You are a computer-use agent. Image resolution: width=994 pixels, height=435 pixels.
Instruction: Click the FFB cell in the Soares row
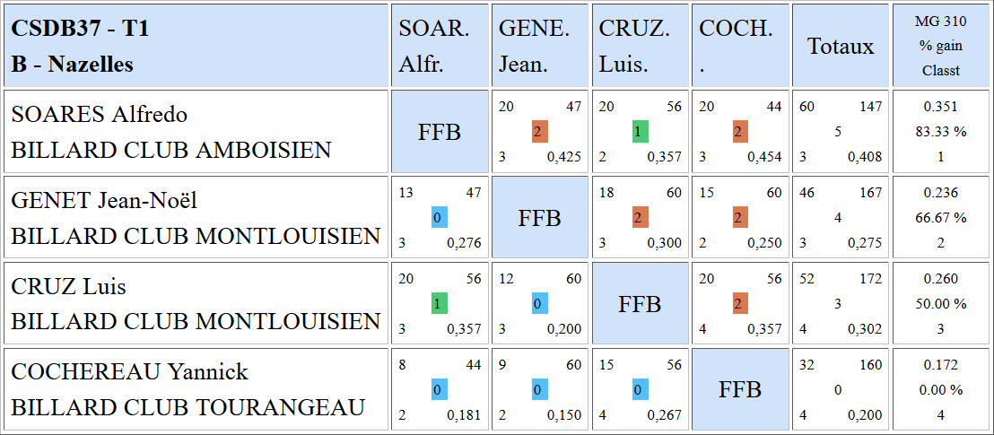click(x=440, y=132)
